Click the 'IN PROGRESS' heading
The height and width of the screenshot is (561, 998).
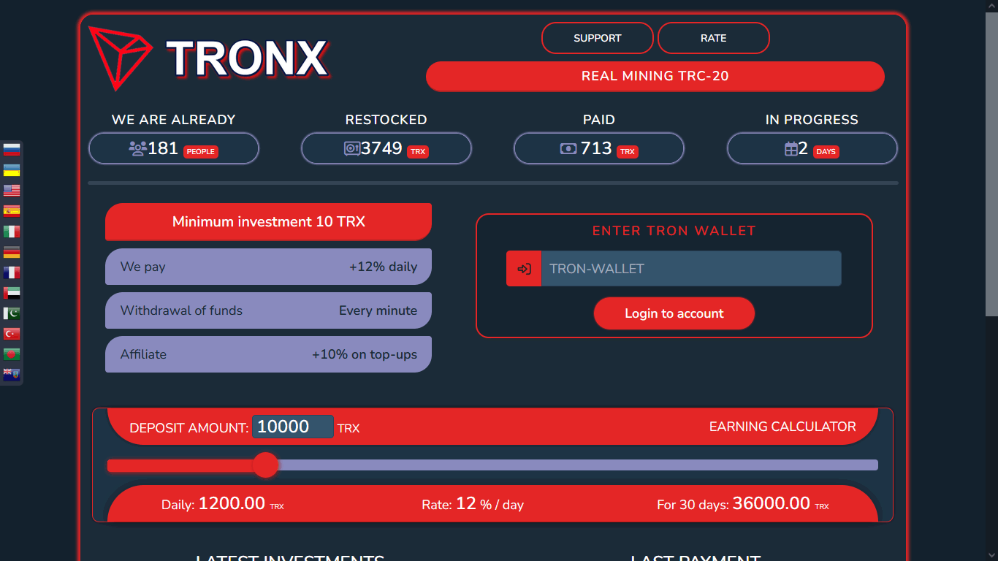812,120
